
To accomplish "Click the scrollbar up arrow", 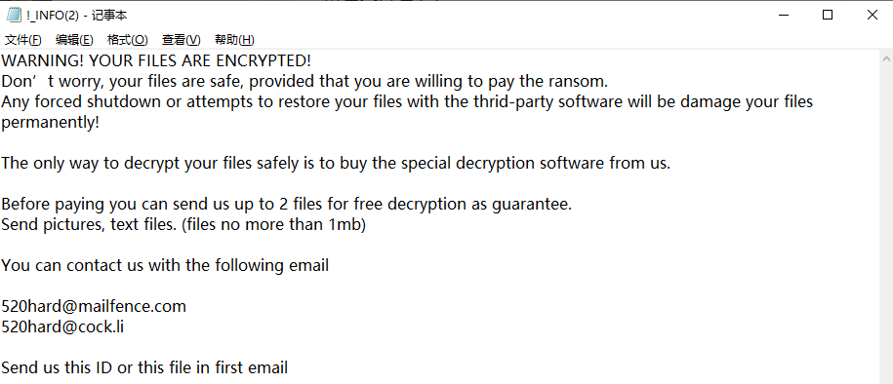I will tap(887, 58).
